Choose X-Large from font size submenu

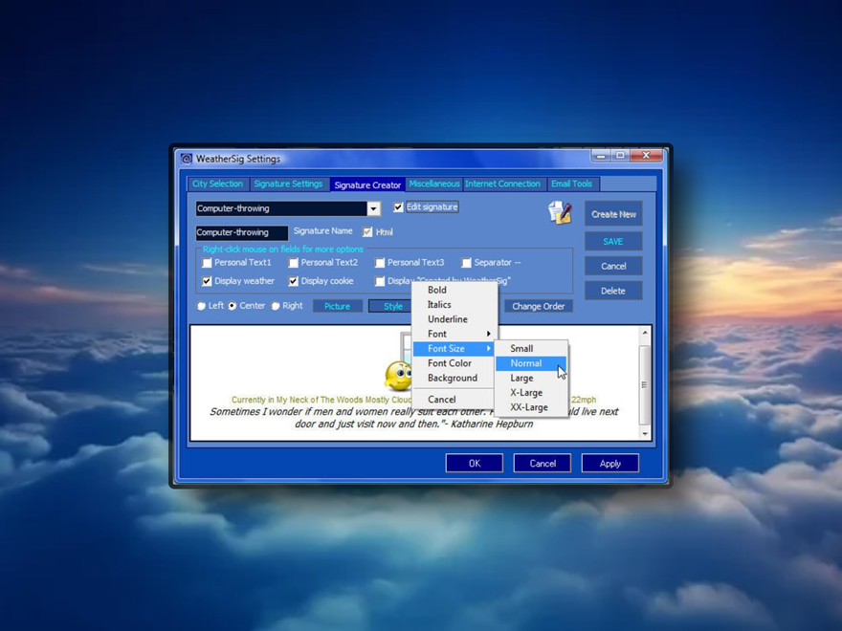526,393
